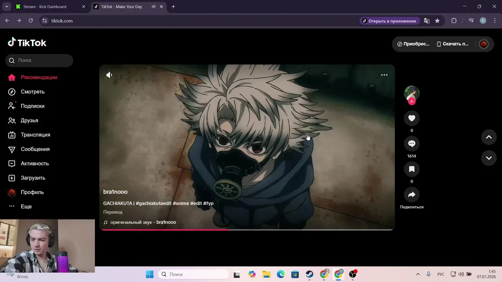The height and width of the screenshot is (282, 502).
Task: Open the Chrome profile avatar
Action: coord(483,21)
